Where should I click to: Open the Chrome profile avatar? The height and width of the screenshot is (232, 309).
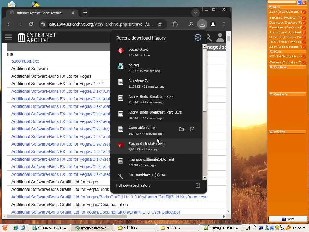[x=213, y=24]
